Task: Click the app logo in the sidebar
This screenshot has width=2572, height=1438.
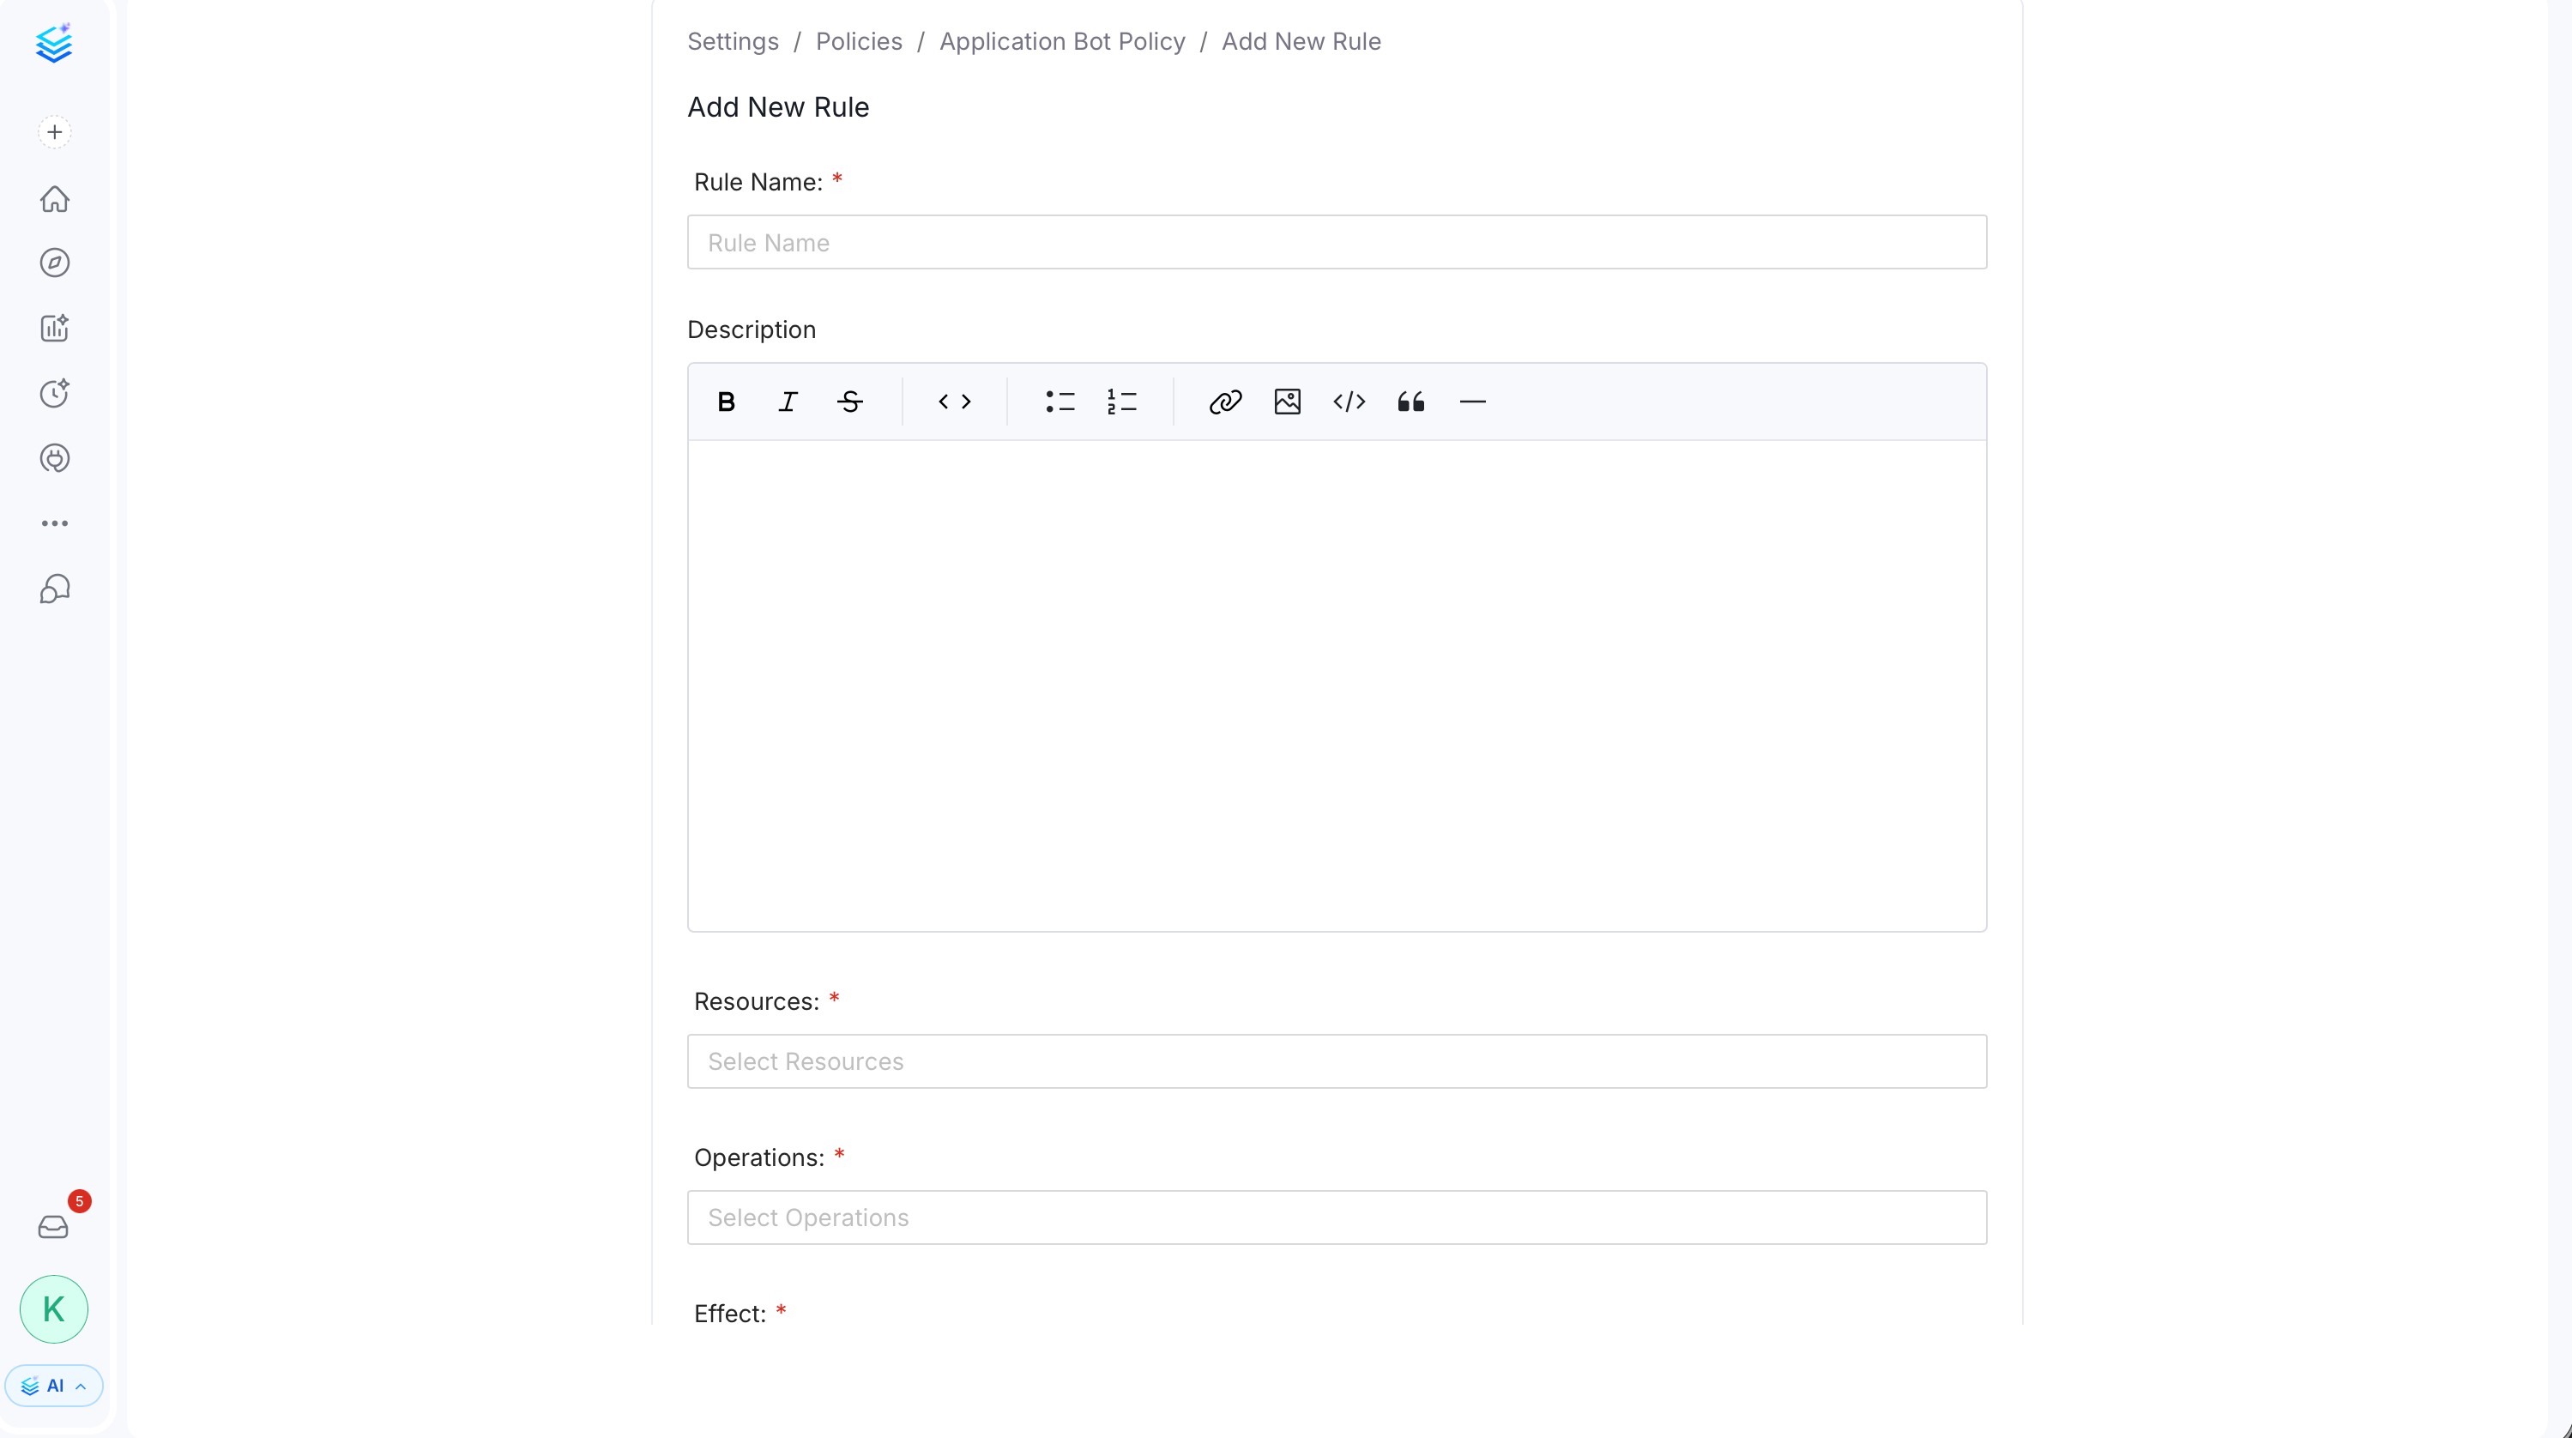Action: (54, 43)
